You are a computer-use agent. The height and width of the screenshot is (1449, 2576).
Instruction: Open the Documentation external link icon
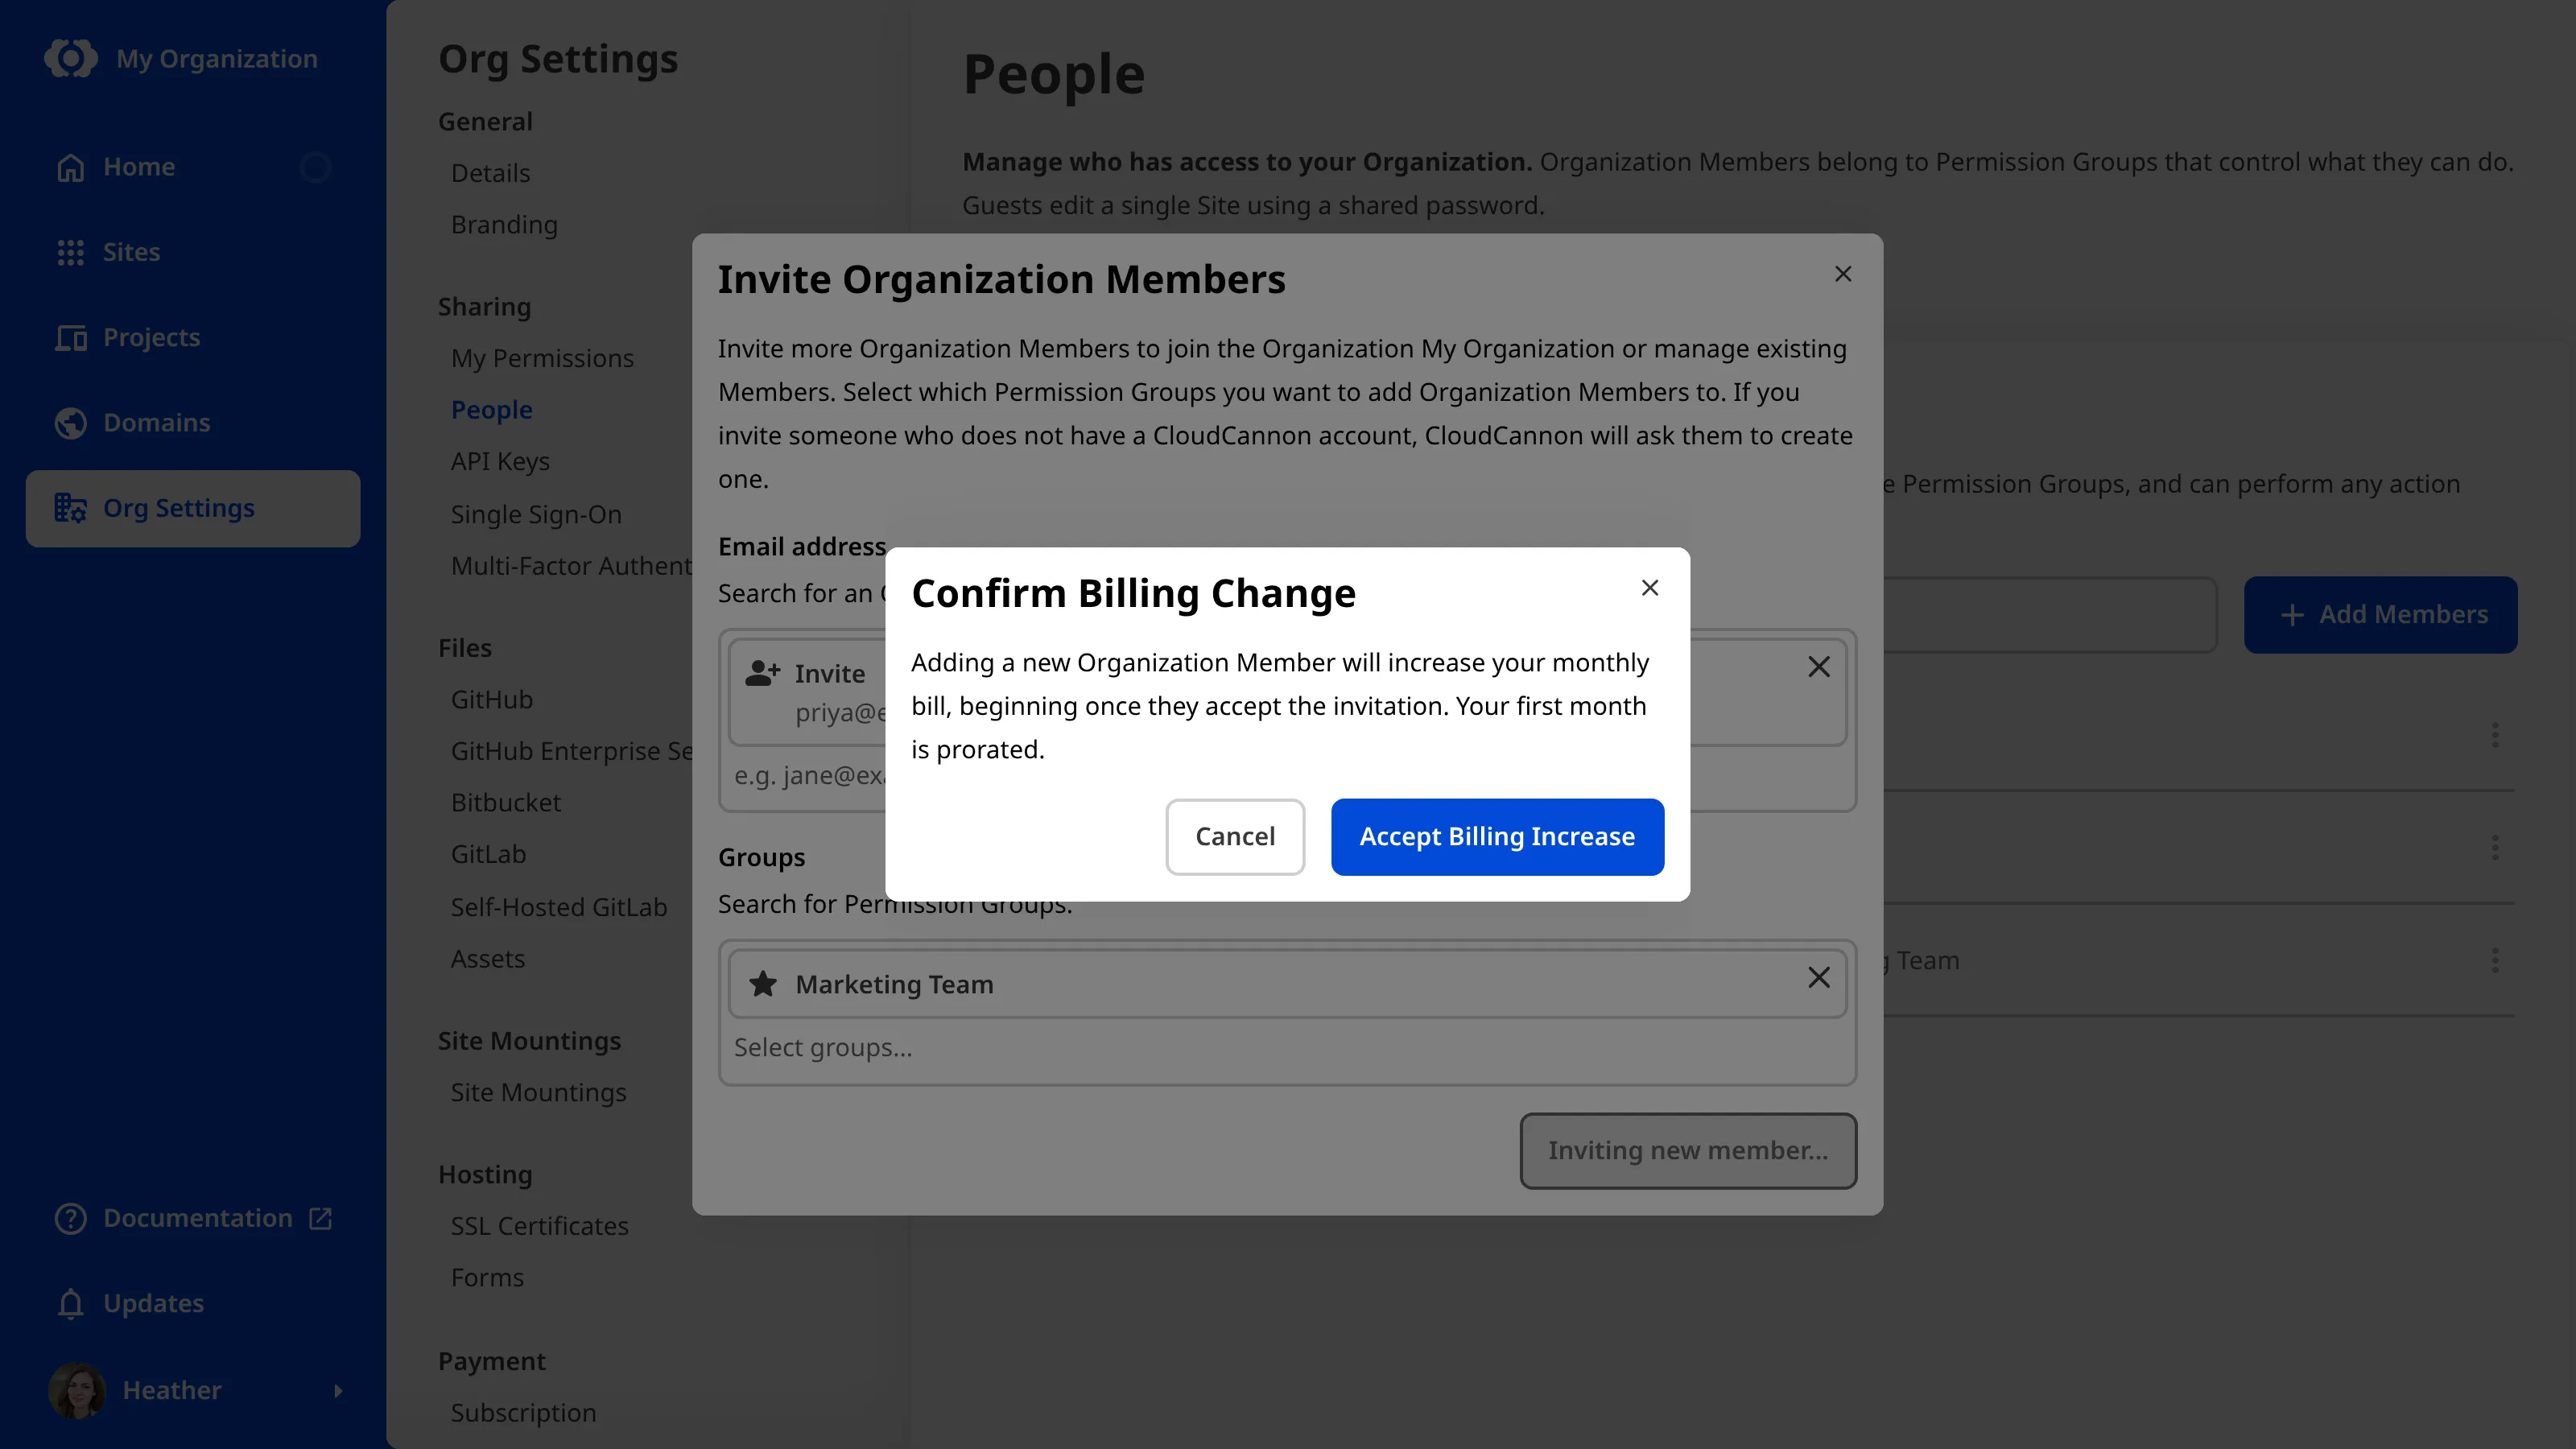pos(320,1218)
